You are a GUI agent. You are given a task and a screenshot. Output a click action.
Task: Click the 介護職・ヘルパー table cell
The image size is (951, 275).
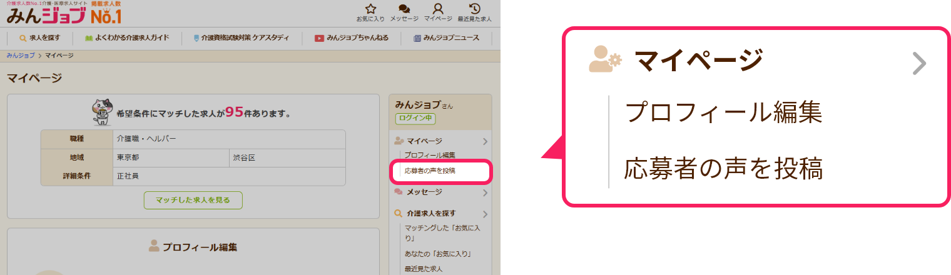[x=229, y=139]
